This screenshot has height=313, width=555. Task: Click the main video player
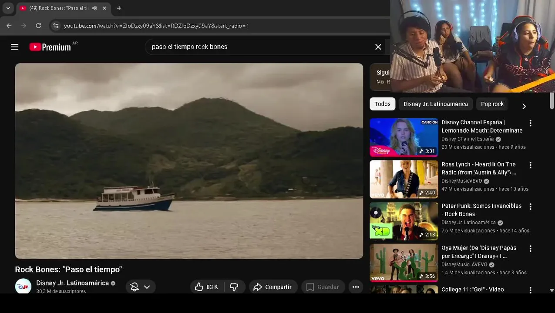coord(189,161)
